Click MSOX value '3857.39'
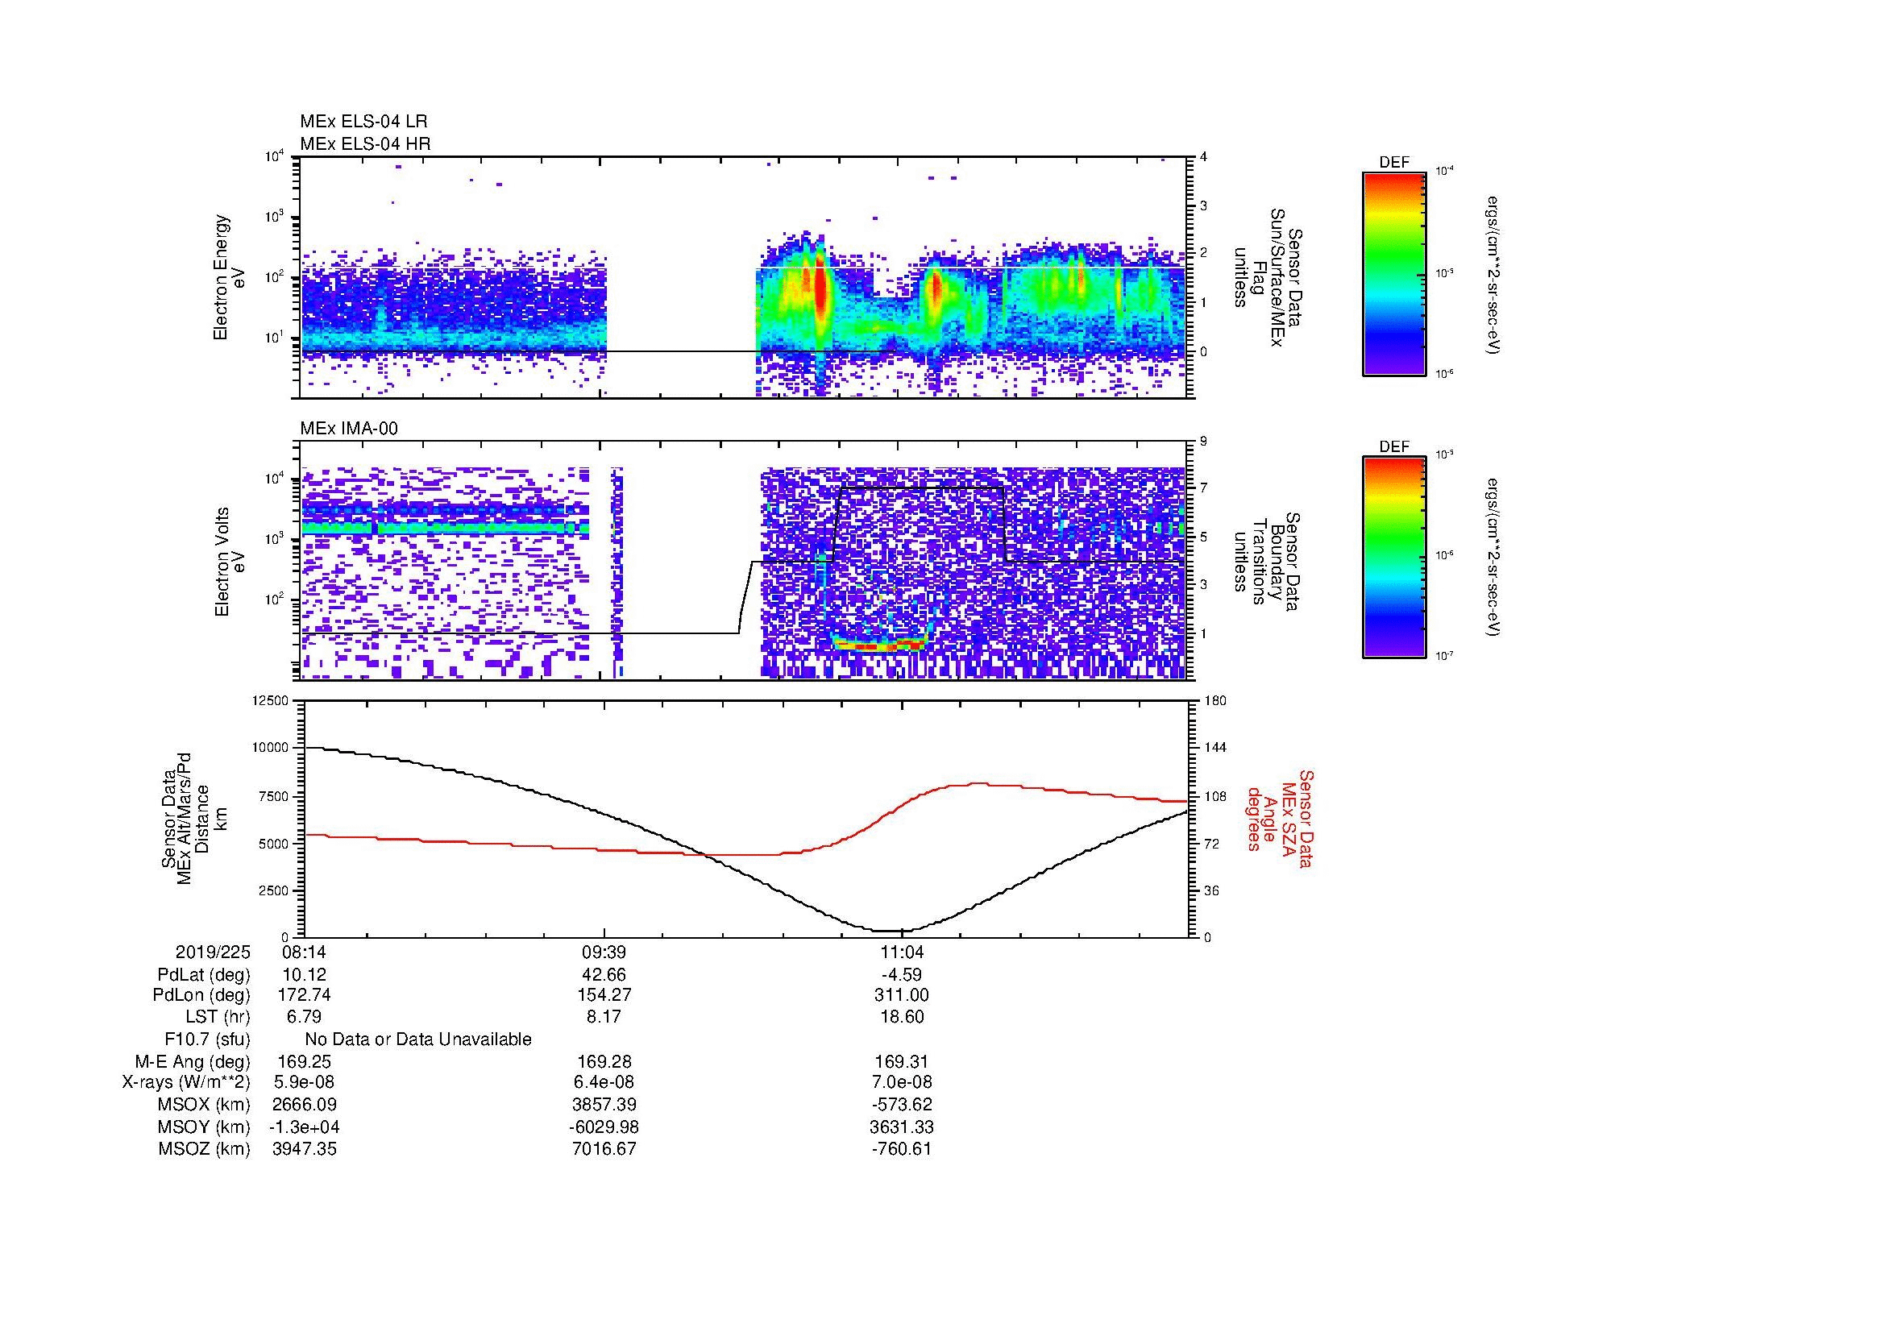Image resolution: width=1885 pixels, height=1332 pixels. point(604,1105)
